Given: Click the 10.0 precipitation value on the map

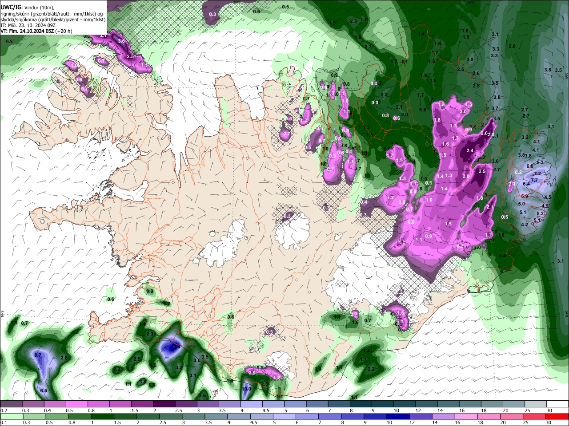Looking at the screenshot, I should pyautogui.click(x=246, y=388).
